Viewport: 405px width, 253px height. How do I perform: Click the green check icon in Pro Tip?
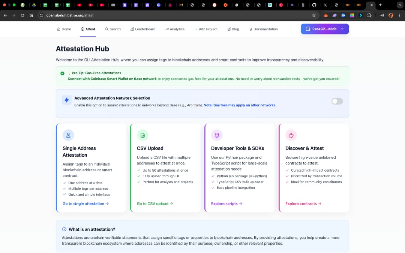62,73
